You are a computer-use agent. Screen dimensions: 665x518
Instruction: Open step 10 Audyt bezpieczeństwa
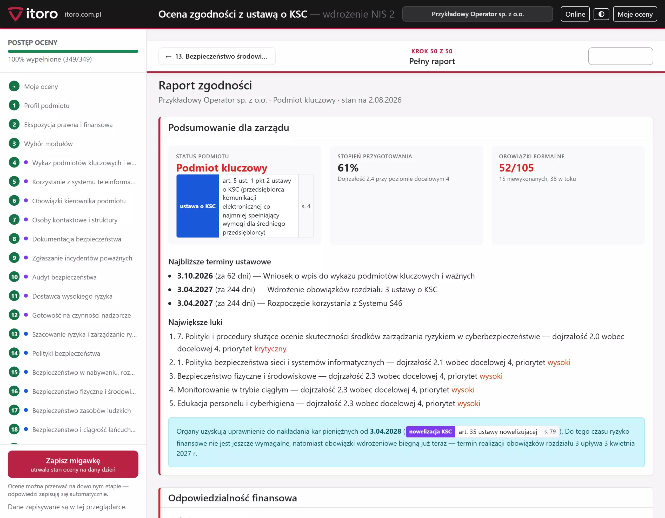click(73, 277)
